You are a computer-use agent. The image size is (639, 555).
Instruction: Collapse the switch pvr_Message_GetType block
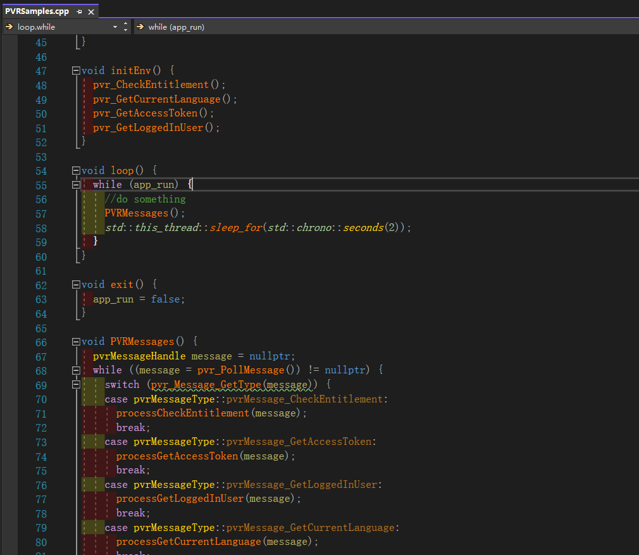click(x=76, y=384)
